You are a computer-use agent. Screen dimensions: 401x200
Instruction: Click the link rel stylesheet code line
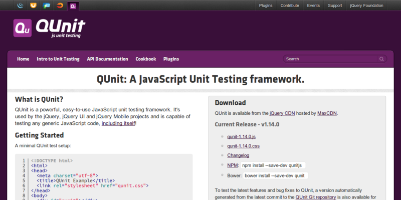point(93,185)
